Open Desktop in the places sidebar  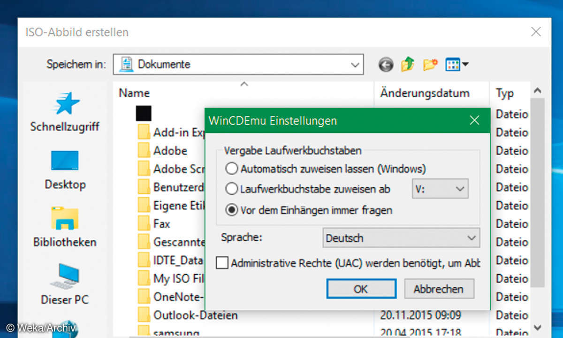(x=65, y=170)
